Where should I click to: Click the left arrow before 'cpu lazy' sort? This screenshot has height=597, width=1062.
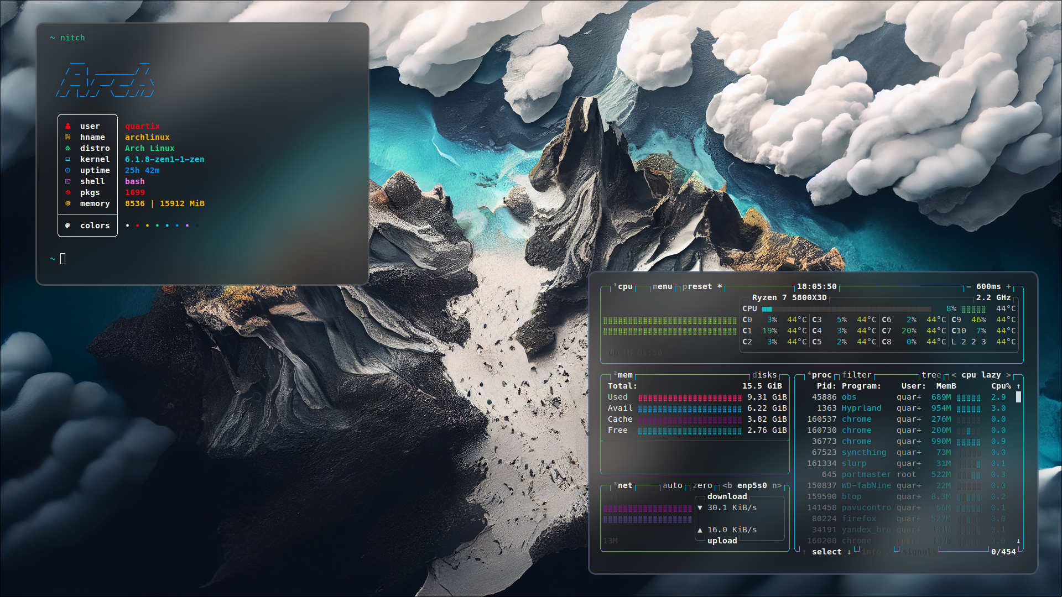click(x=954, y=375)
